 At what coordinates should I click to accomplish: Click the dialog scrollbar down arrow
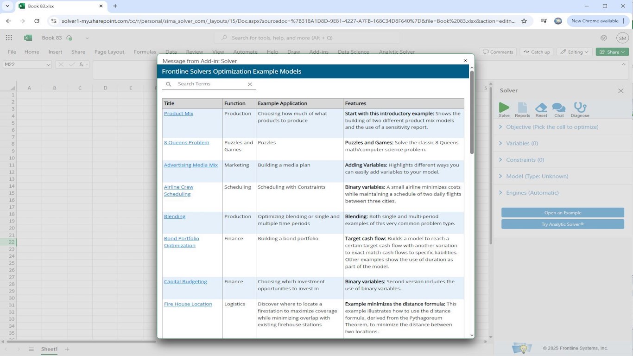472,335
